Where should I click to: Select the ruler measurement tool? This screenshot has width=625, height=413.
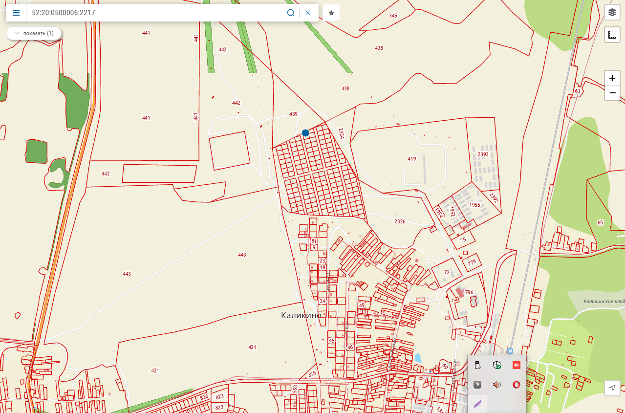coord(612,35)
